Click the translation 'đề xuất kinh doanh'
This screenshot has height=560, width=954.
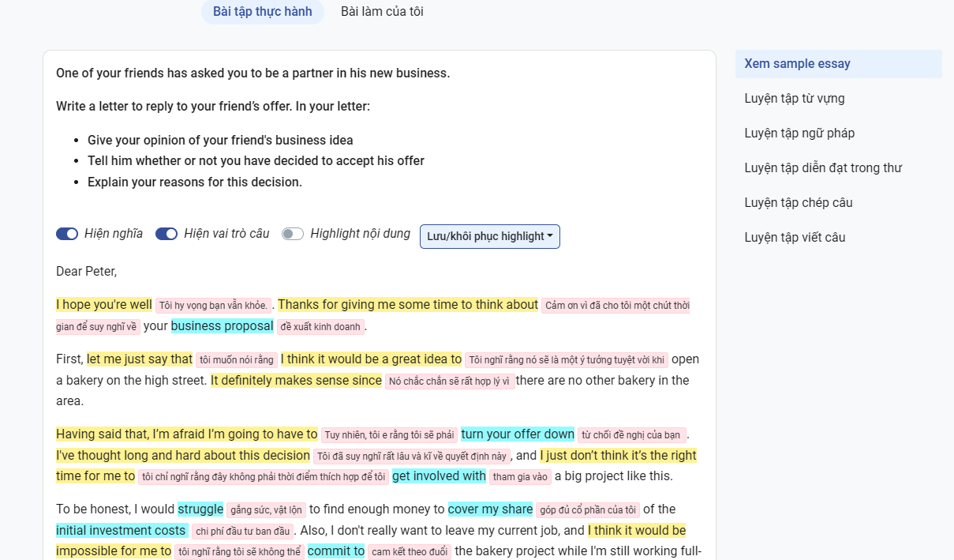click(320, 327)
